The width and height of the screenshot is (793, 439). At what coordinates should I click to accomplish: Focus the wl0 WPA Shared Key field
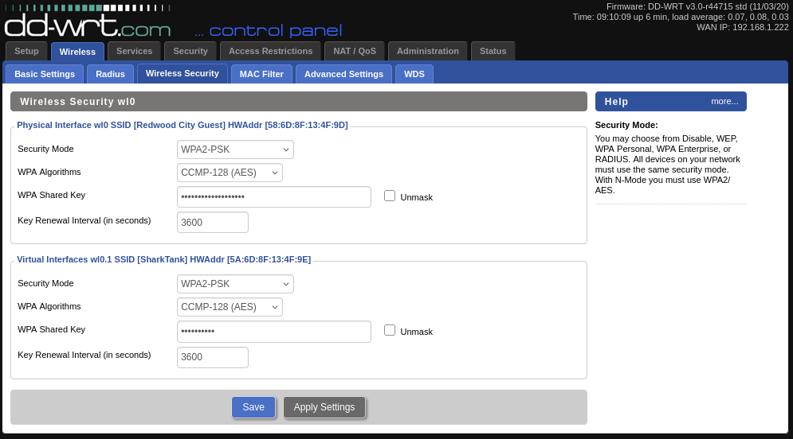pyautogui.click(x=273, y=196)
